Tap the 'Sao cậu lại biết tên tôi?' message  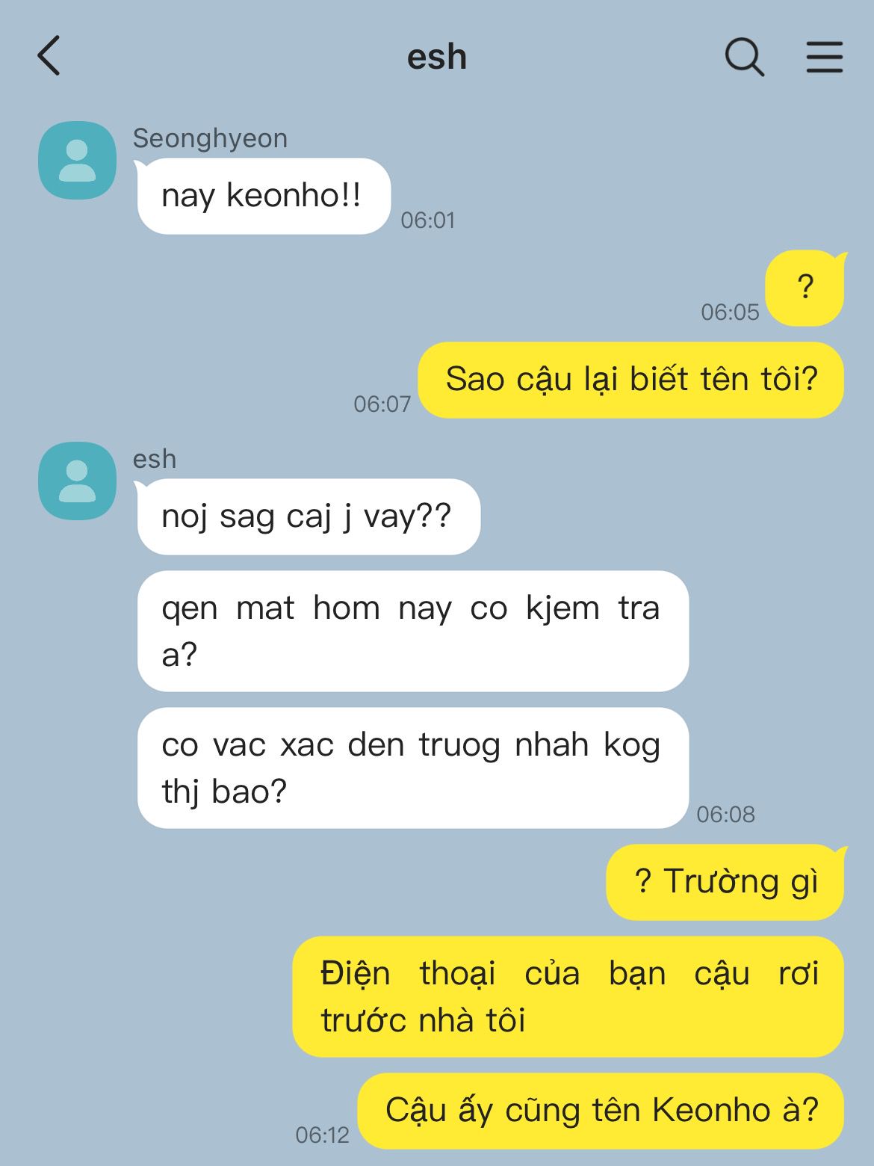point(631,380)
